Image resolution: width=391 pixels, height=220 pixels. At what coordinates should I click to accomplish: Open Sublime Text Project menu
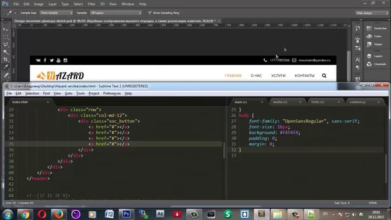coord(93,94)
